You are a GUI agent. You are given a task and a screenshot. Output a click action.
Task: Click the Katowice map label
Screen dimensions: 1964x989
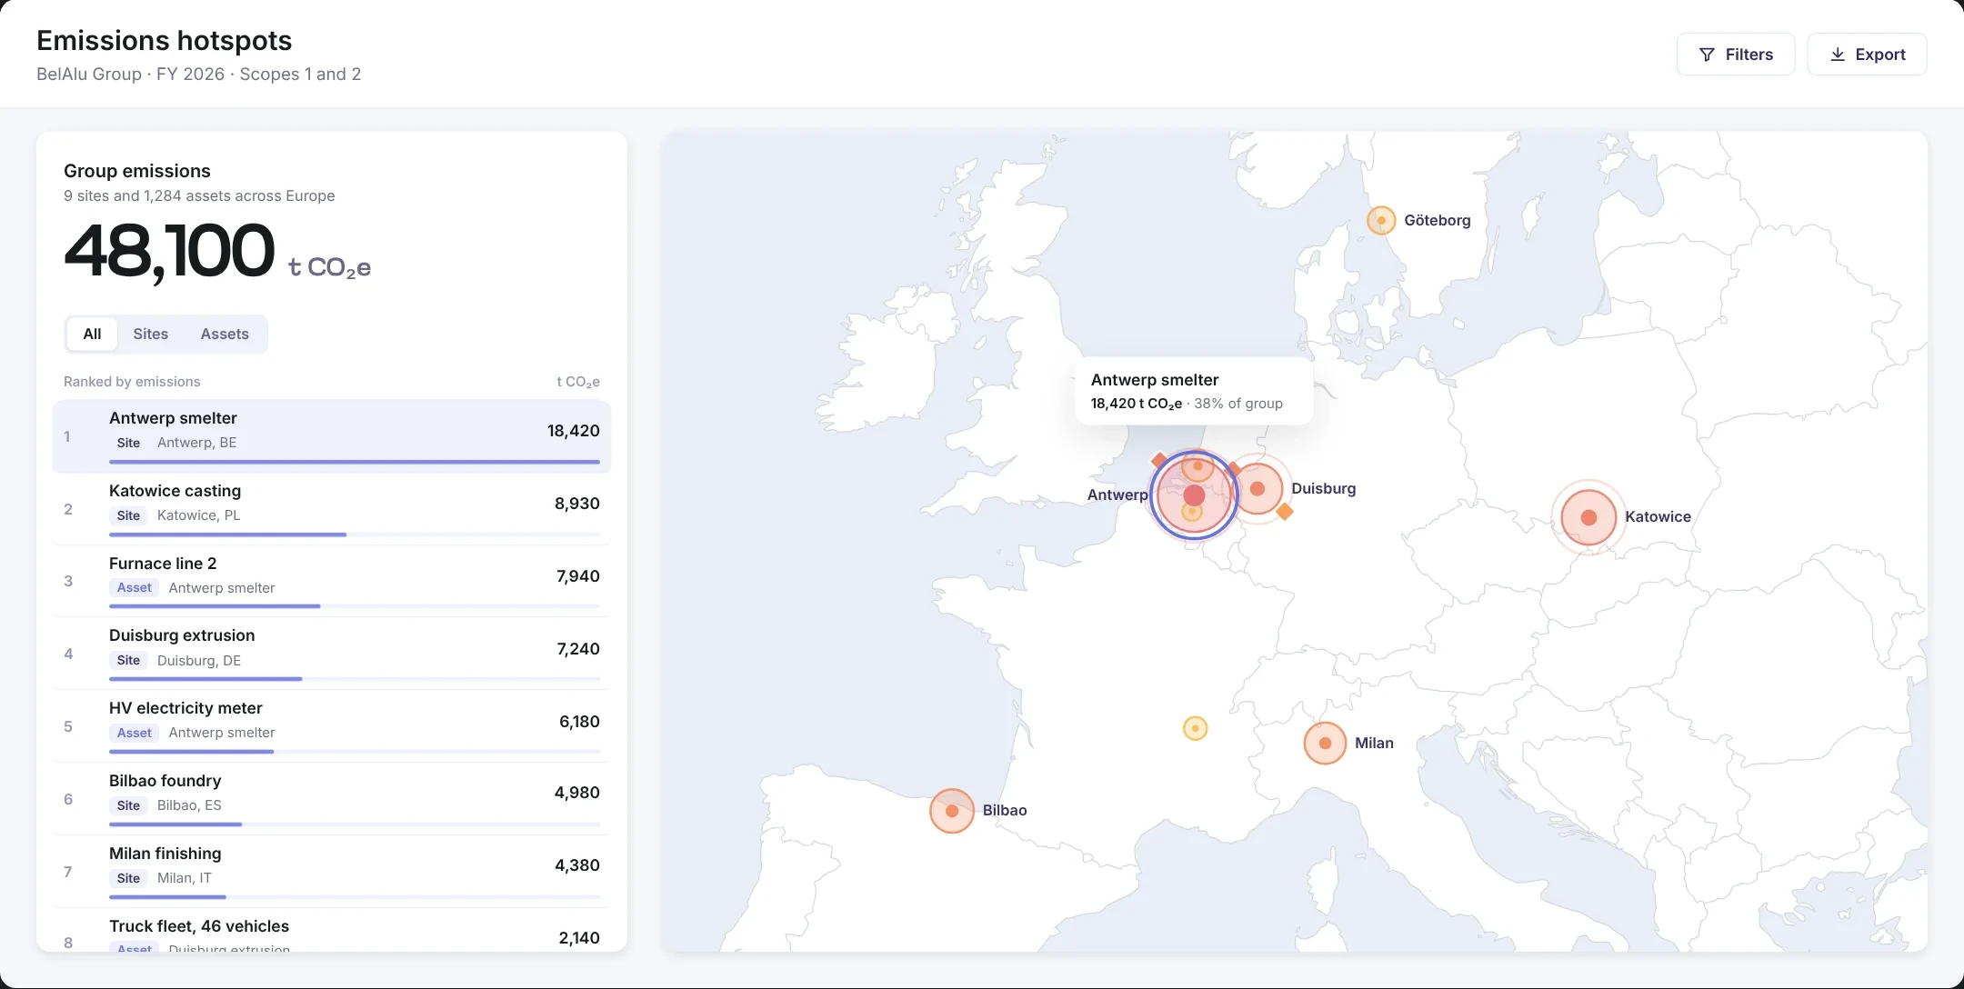[x=1658, y=516]
